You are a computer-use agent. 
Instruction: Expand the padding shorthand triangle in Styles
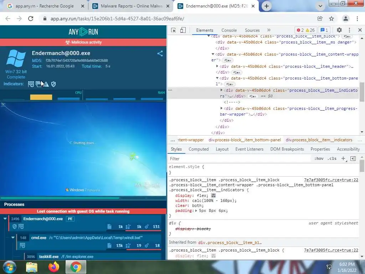tap(196, 210)
